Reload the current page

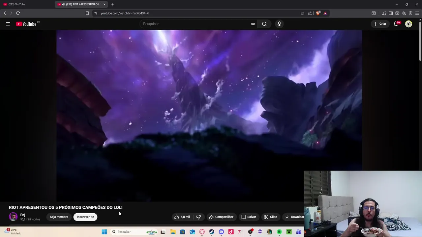(x=18, y=13)
